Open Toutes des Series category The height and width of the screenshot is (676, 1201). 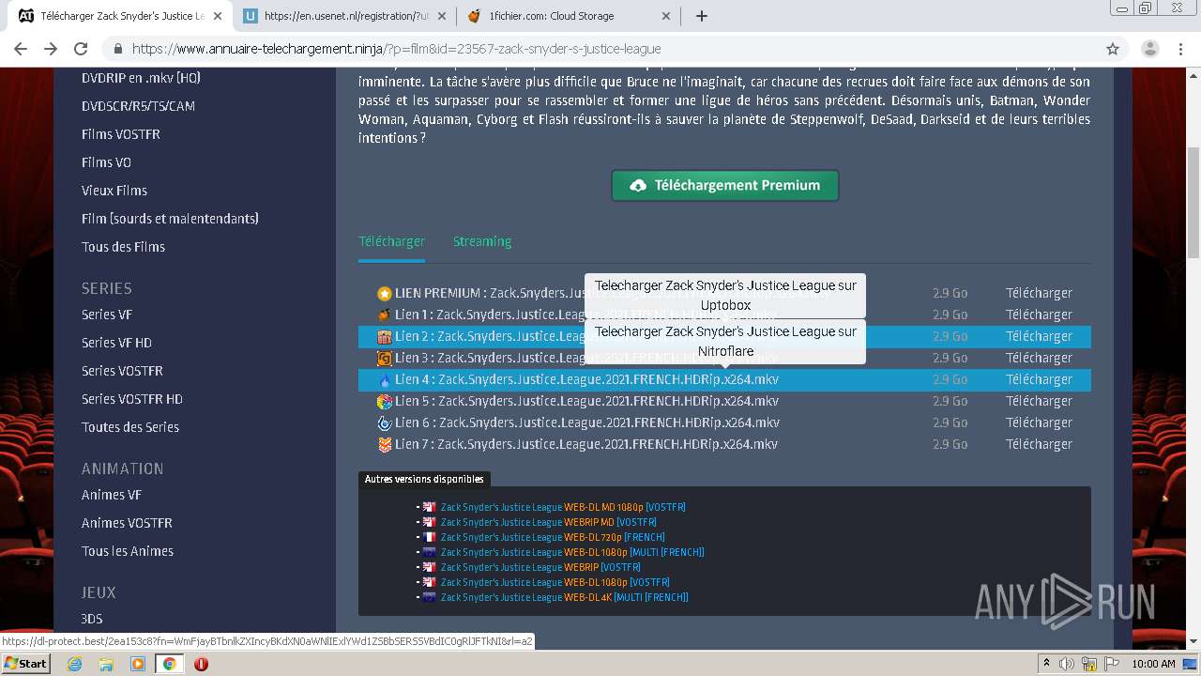click(x=130, y=427)
